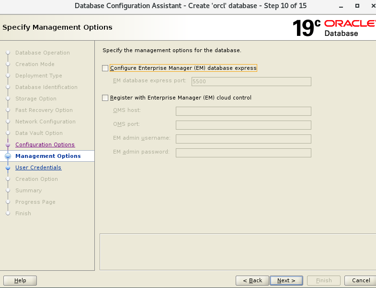Select Management Options in the step list
This screenshot has width=376, height=288.
[x=48, y=156]
